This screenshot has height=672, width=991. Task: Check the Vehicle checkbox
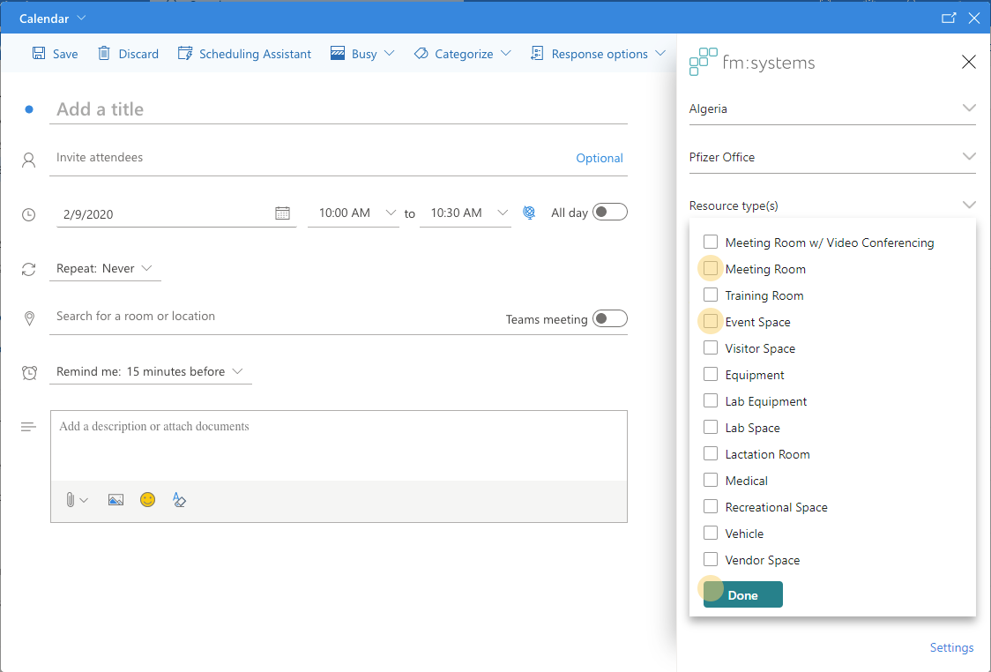click(x=711, y=533)
